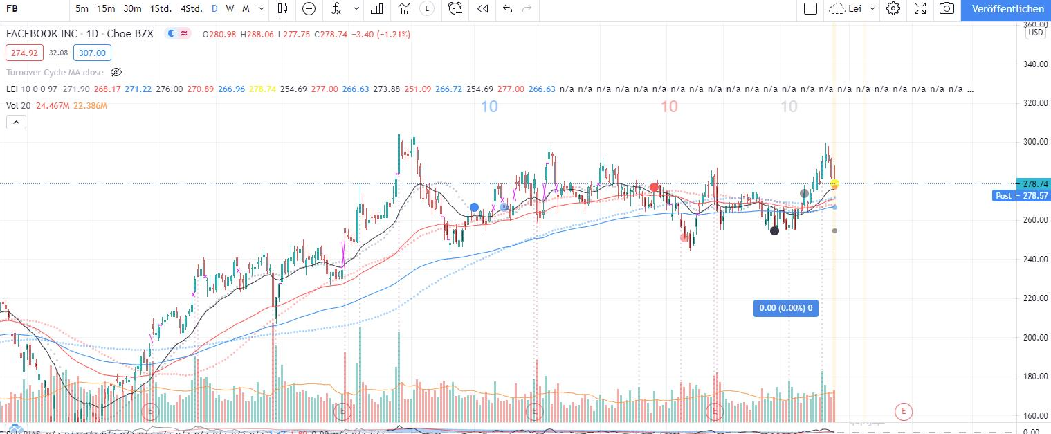This screenshot has width=1051, height=434.
Task: Open the layout selection square icon
Action: [810, 8]
